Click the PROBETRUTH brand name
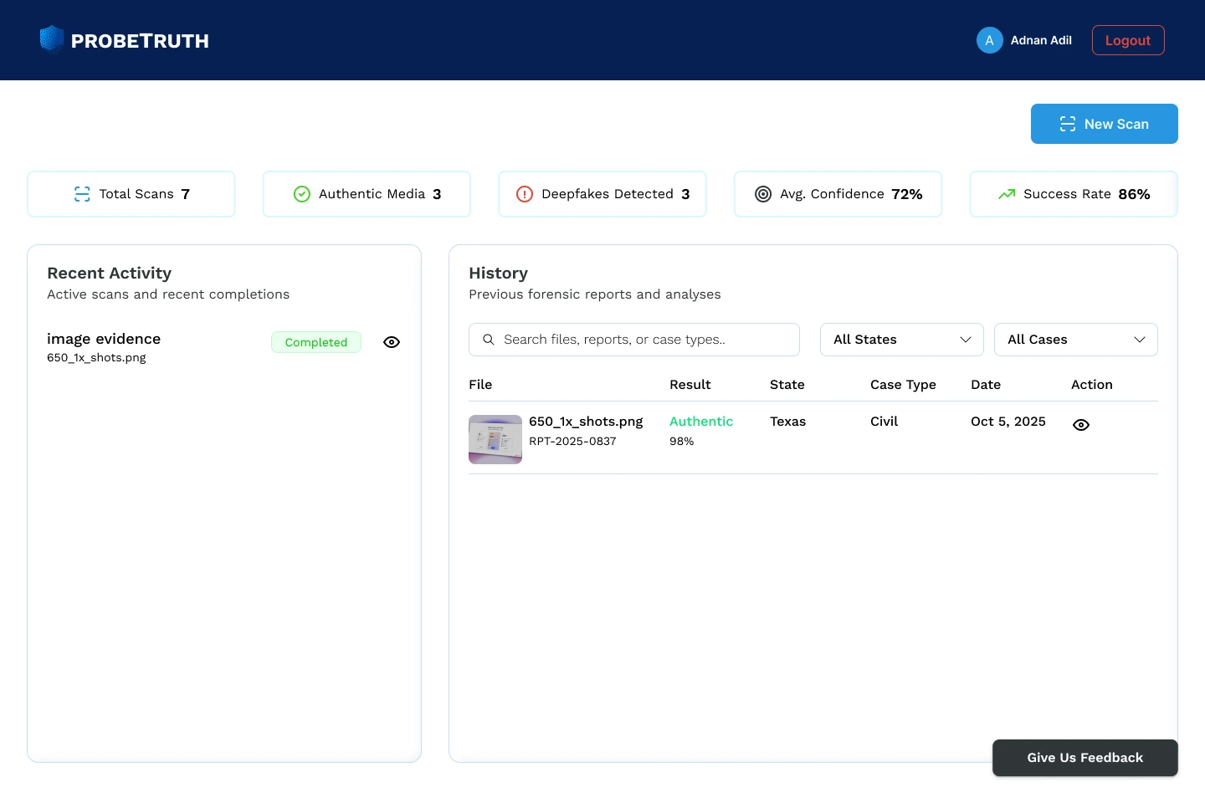Image resolution: width=1205 pixels, height=803 pixels. 140,41
